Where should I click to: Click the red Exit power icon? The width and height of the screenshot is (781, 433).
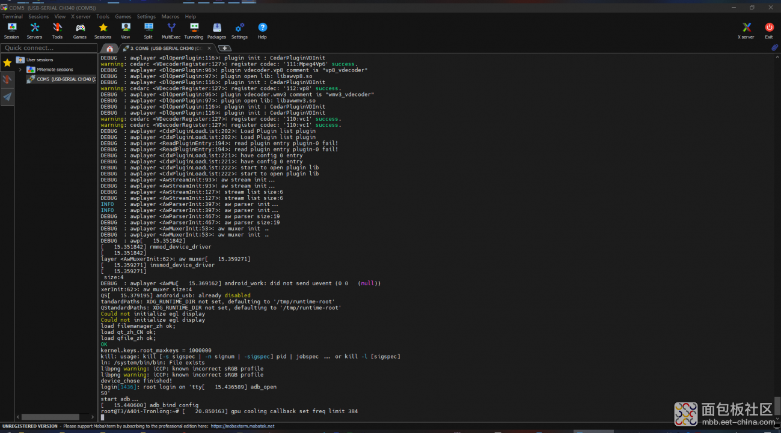769,31
